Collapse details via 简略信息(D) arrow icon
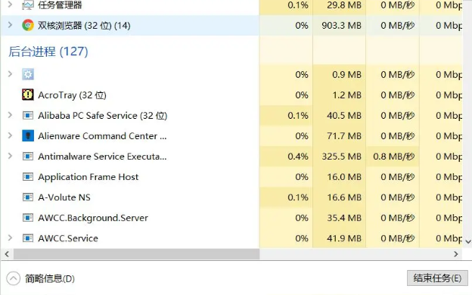Screen dimensions: 472x295 click(x=14, y=278)
